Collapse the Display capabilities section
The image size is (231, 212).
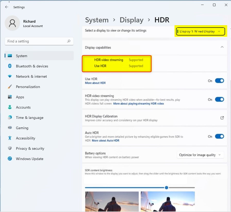click(222, 47)
